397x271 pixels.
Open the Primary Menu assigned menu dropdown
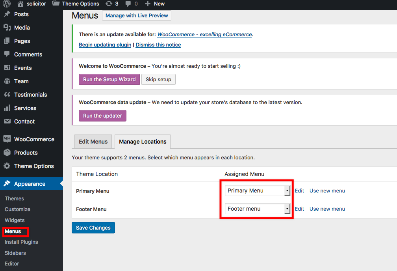[257, 191]
